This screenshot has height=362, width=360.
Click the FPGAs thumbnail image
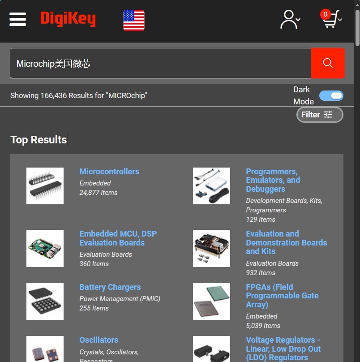click(212, 302)
